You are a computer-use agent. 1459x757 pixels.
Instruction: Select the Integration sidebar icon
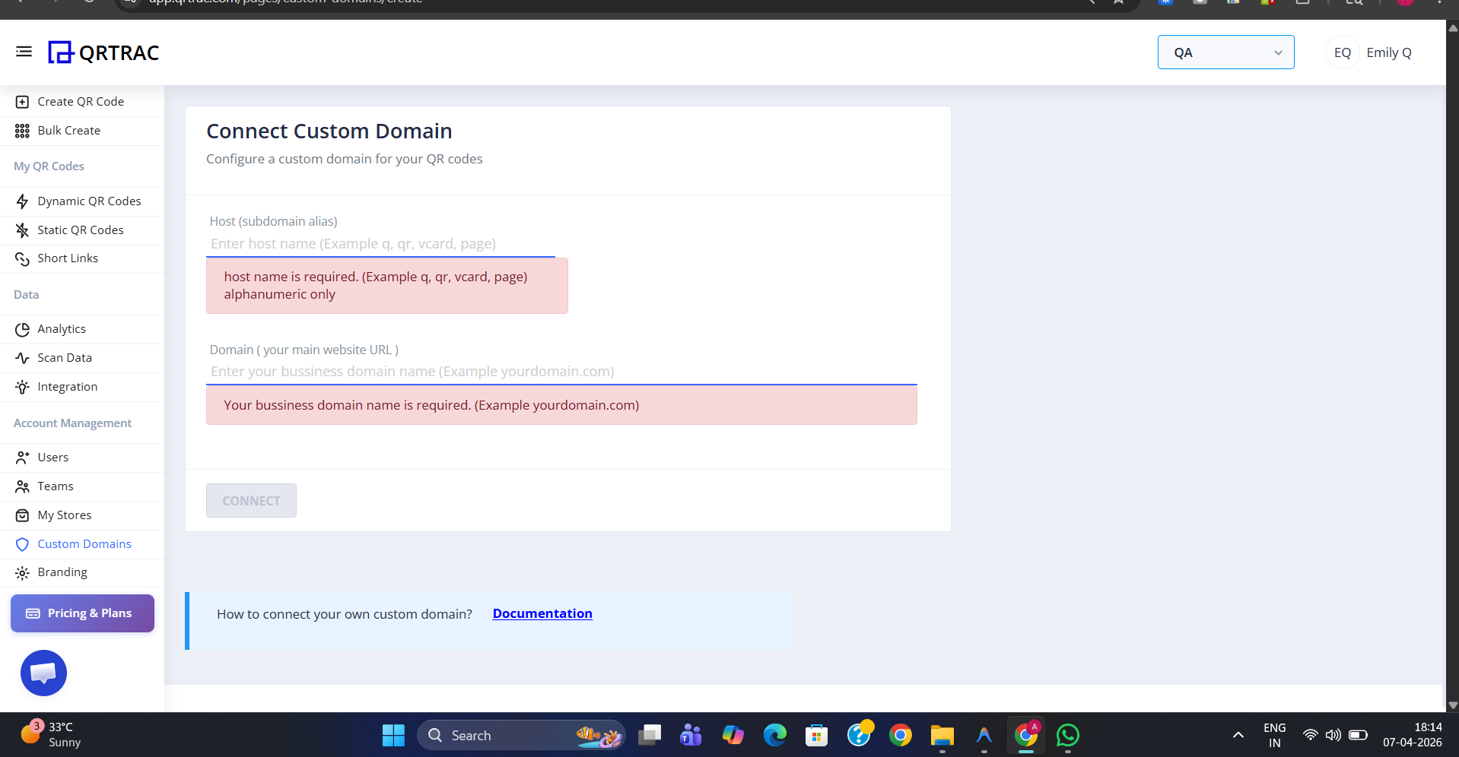click(x=23, y=386)
